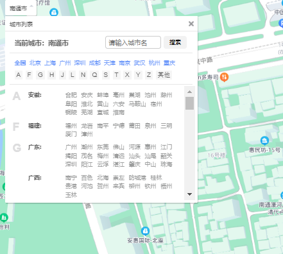Jump to 其他 in index
This screenshot has height=254, width=283.
164,75
